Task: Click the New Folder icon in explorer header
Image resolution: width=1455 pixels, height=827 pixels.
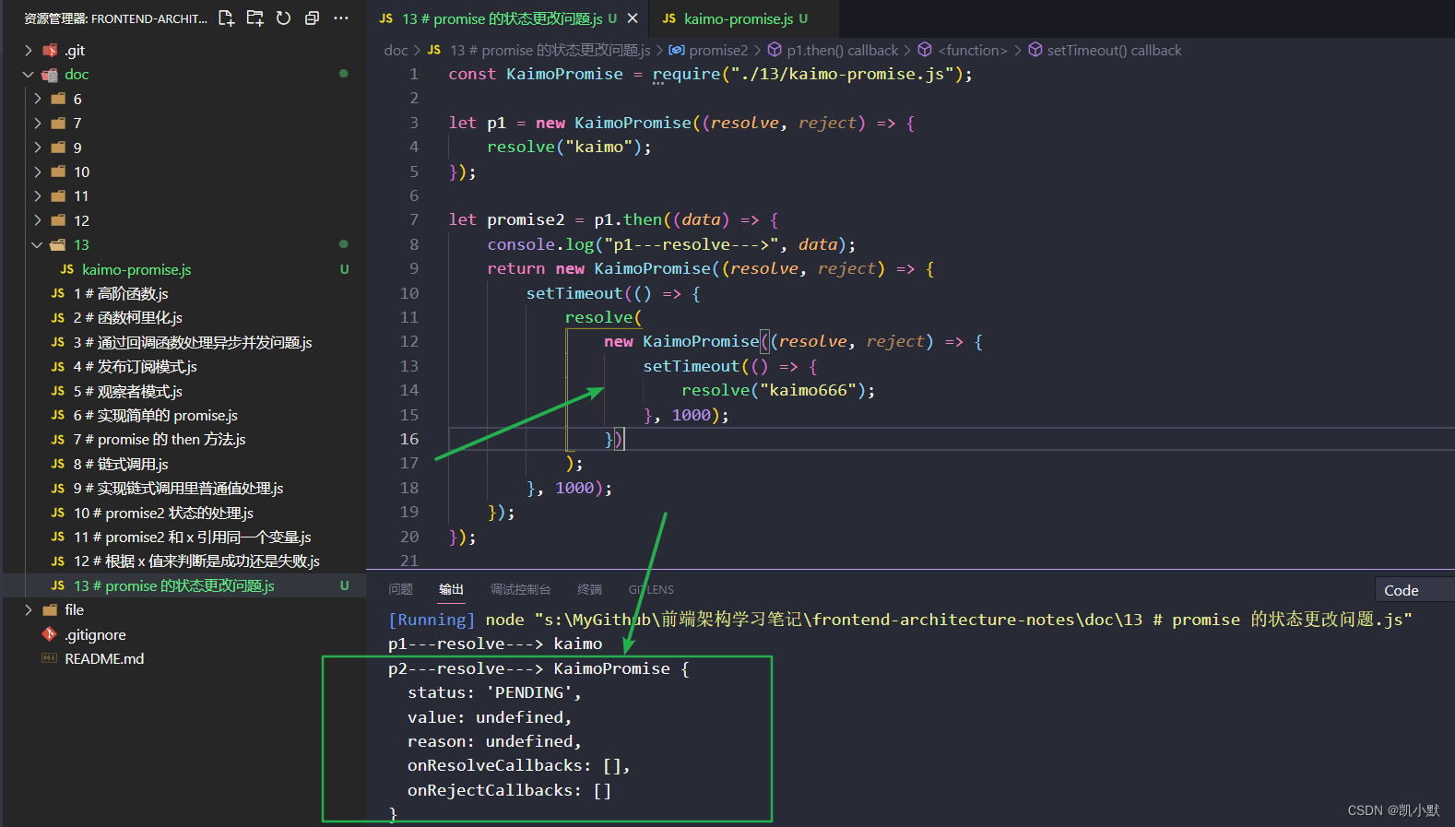Action: pos(255,18)
